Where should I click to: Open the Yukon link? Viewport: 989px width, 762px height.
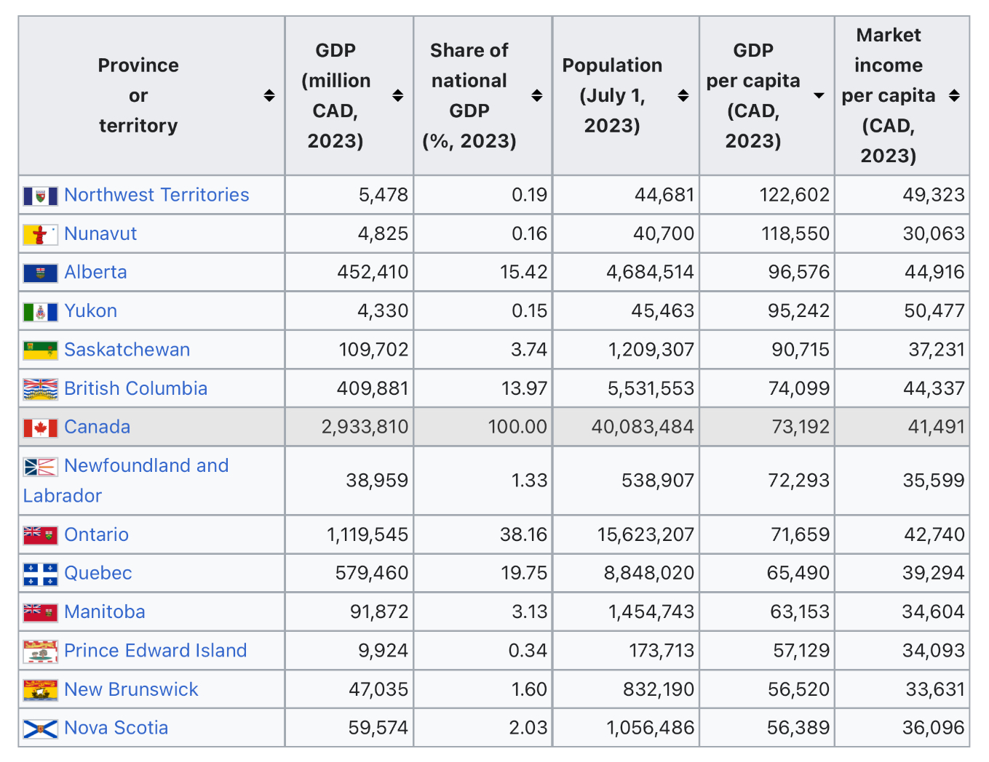[x=90, y=310]
